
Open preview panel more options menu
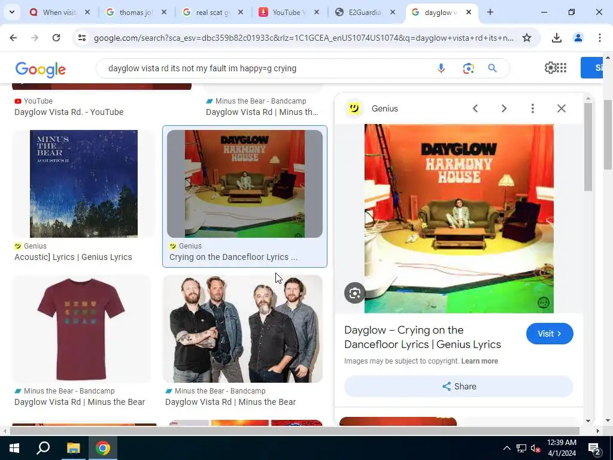click(532, 108)
